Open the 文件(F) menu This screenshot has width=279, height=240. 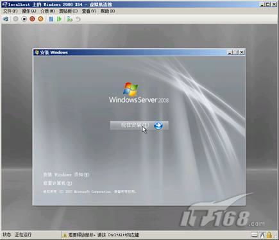(x=10, y=11)
